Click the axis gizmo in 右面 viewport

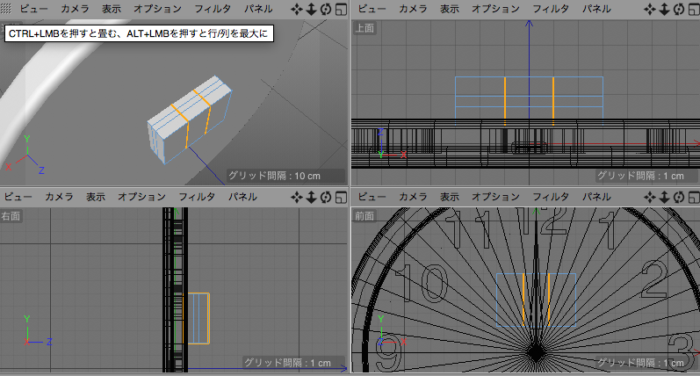pyautogui.click(x=38, y=331)
